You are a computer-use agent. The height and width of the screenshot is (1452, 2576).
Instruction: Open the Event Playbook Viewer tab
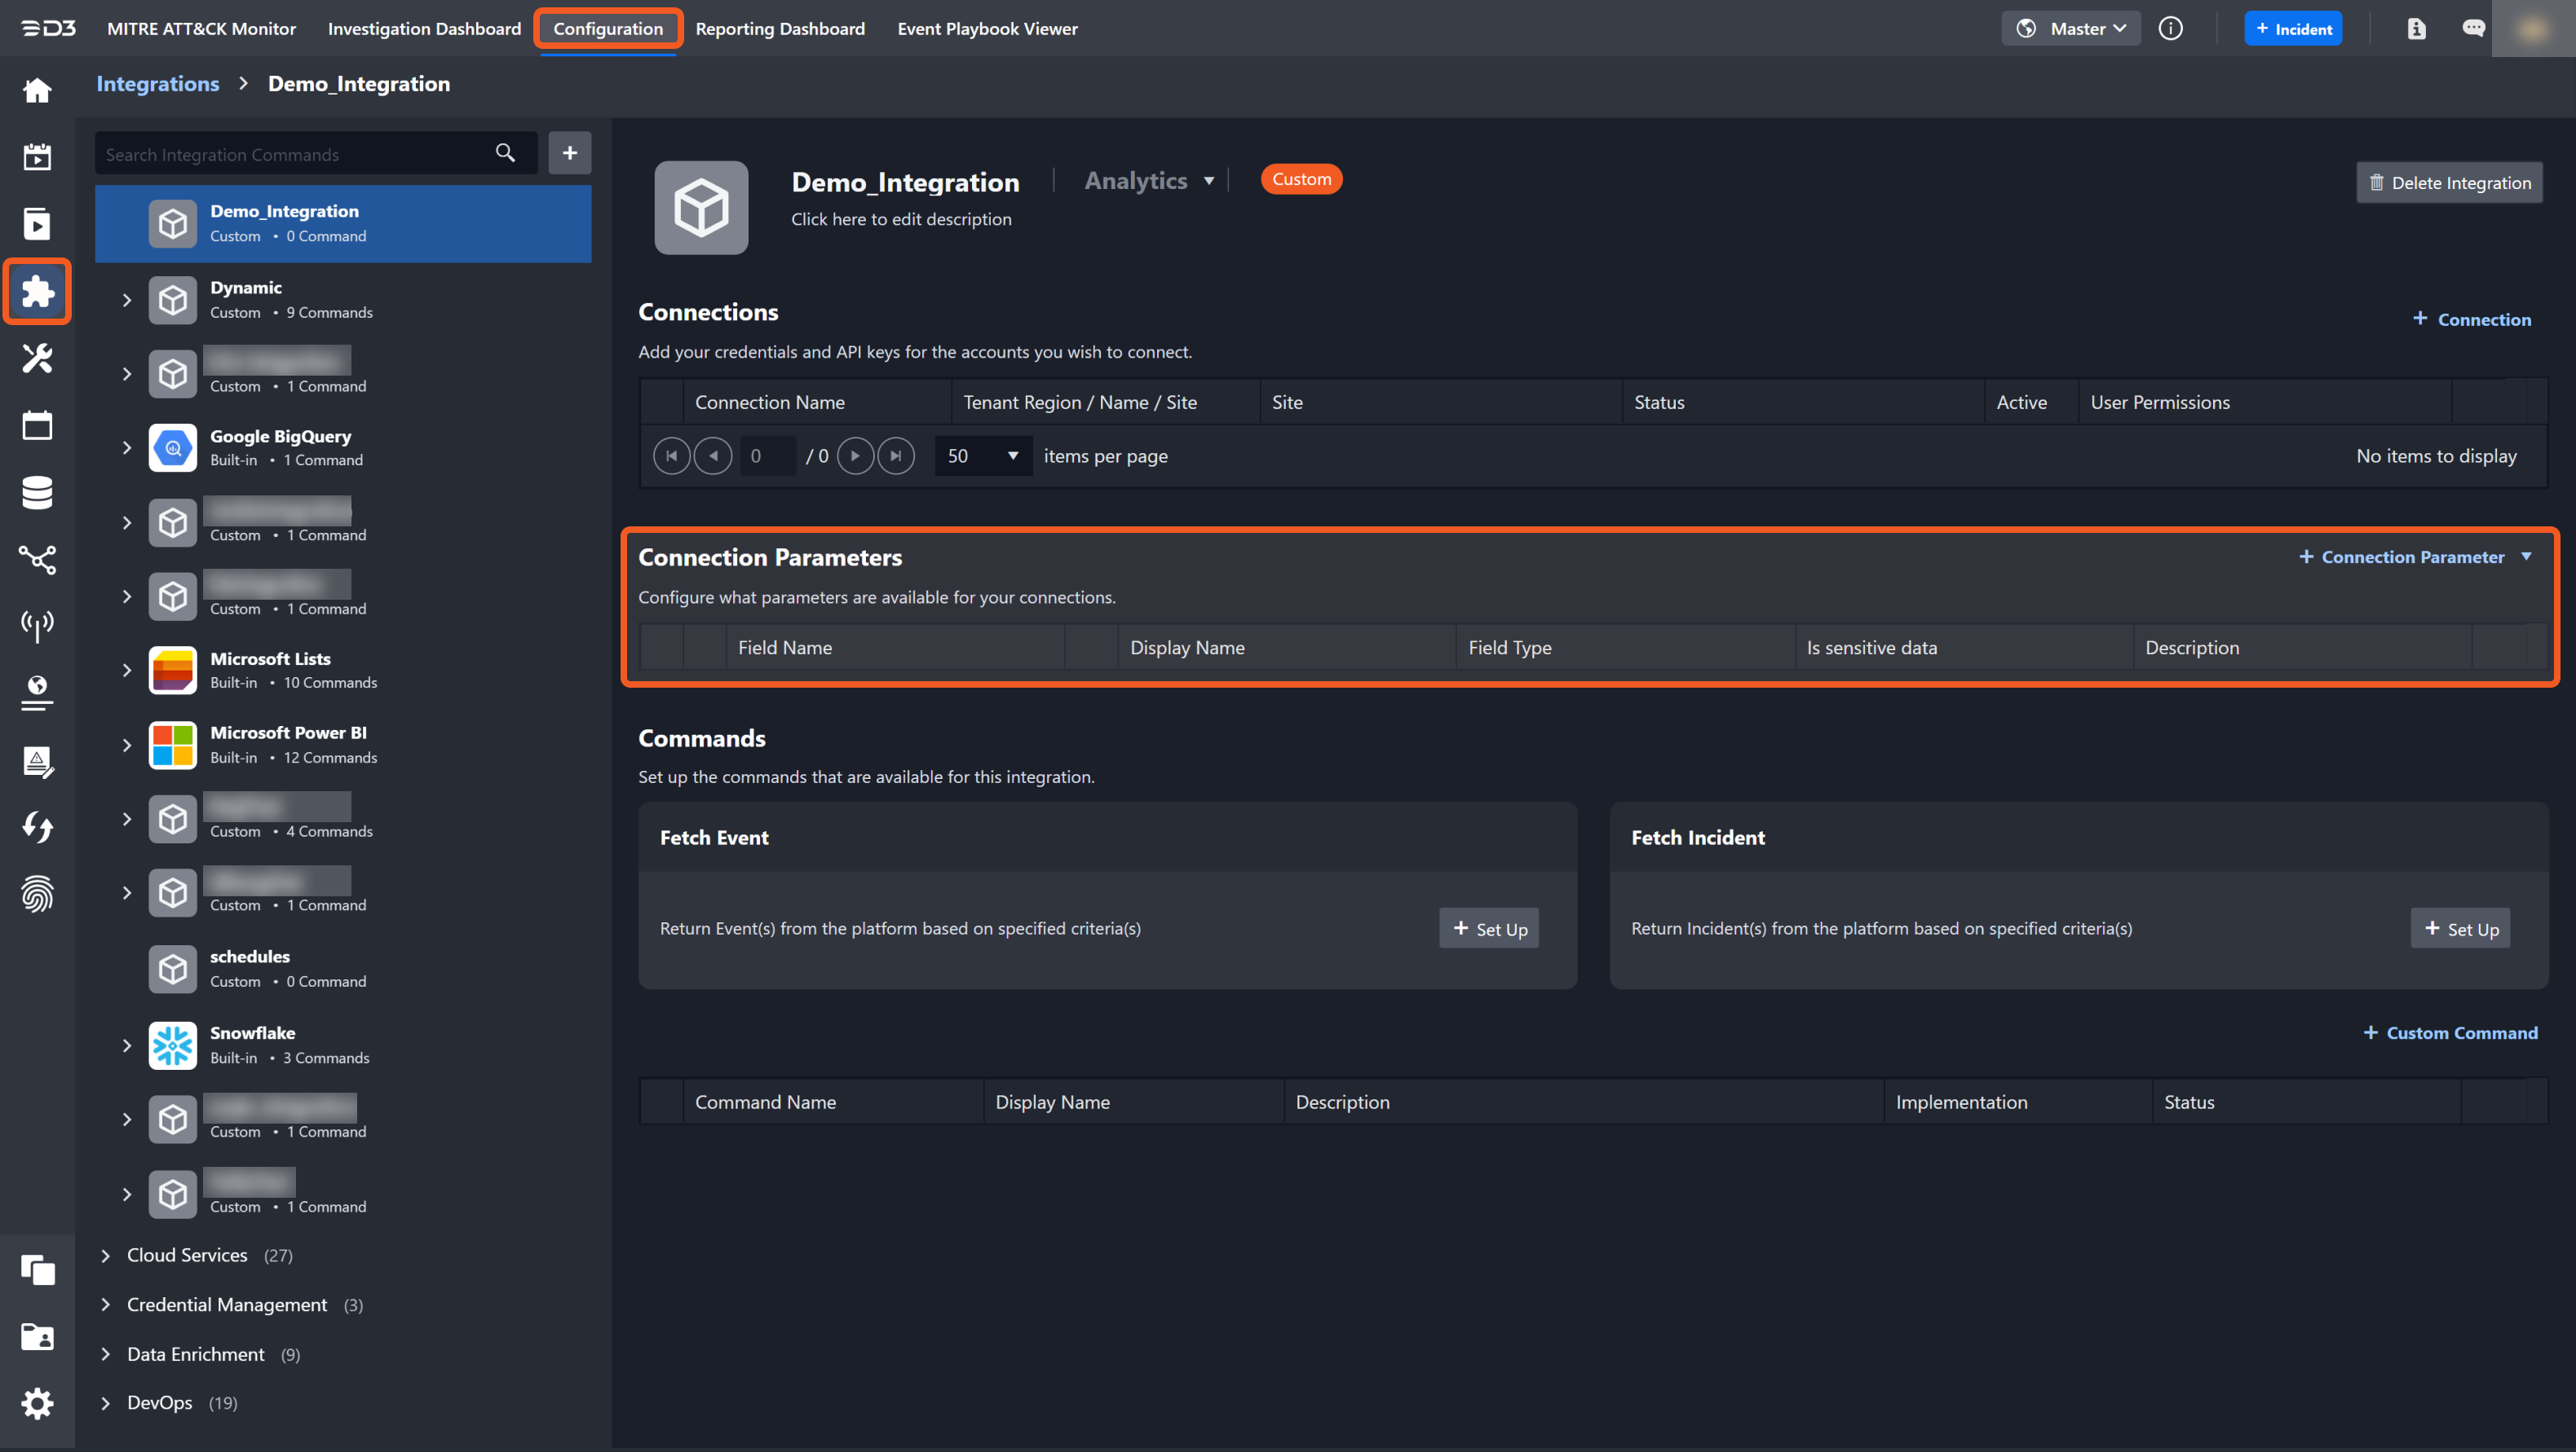pyautogui.click(x=987, y=29)
